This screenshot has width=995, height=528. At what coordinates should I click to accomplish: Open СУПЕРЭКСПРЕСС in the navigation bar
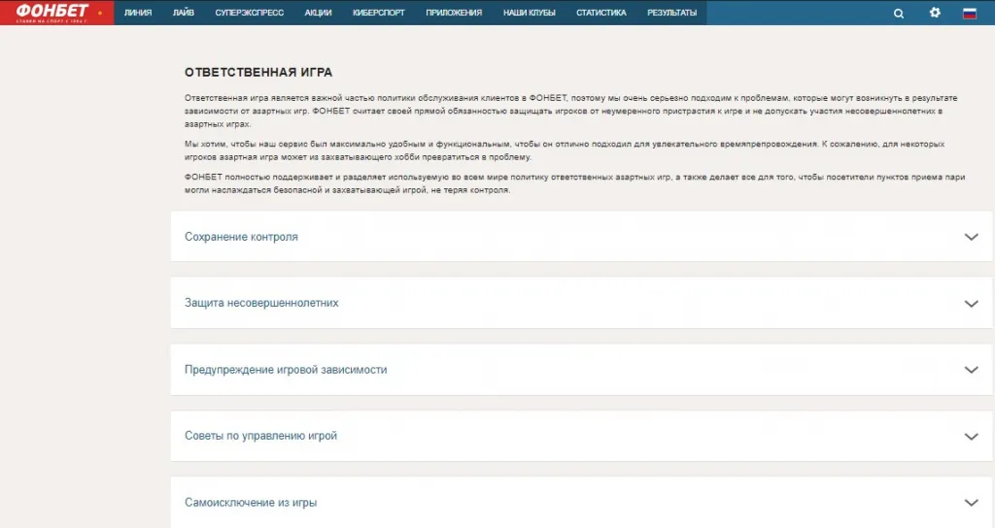[250, 13]
